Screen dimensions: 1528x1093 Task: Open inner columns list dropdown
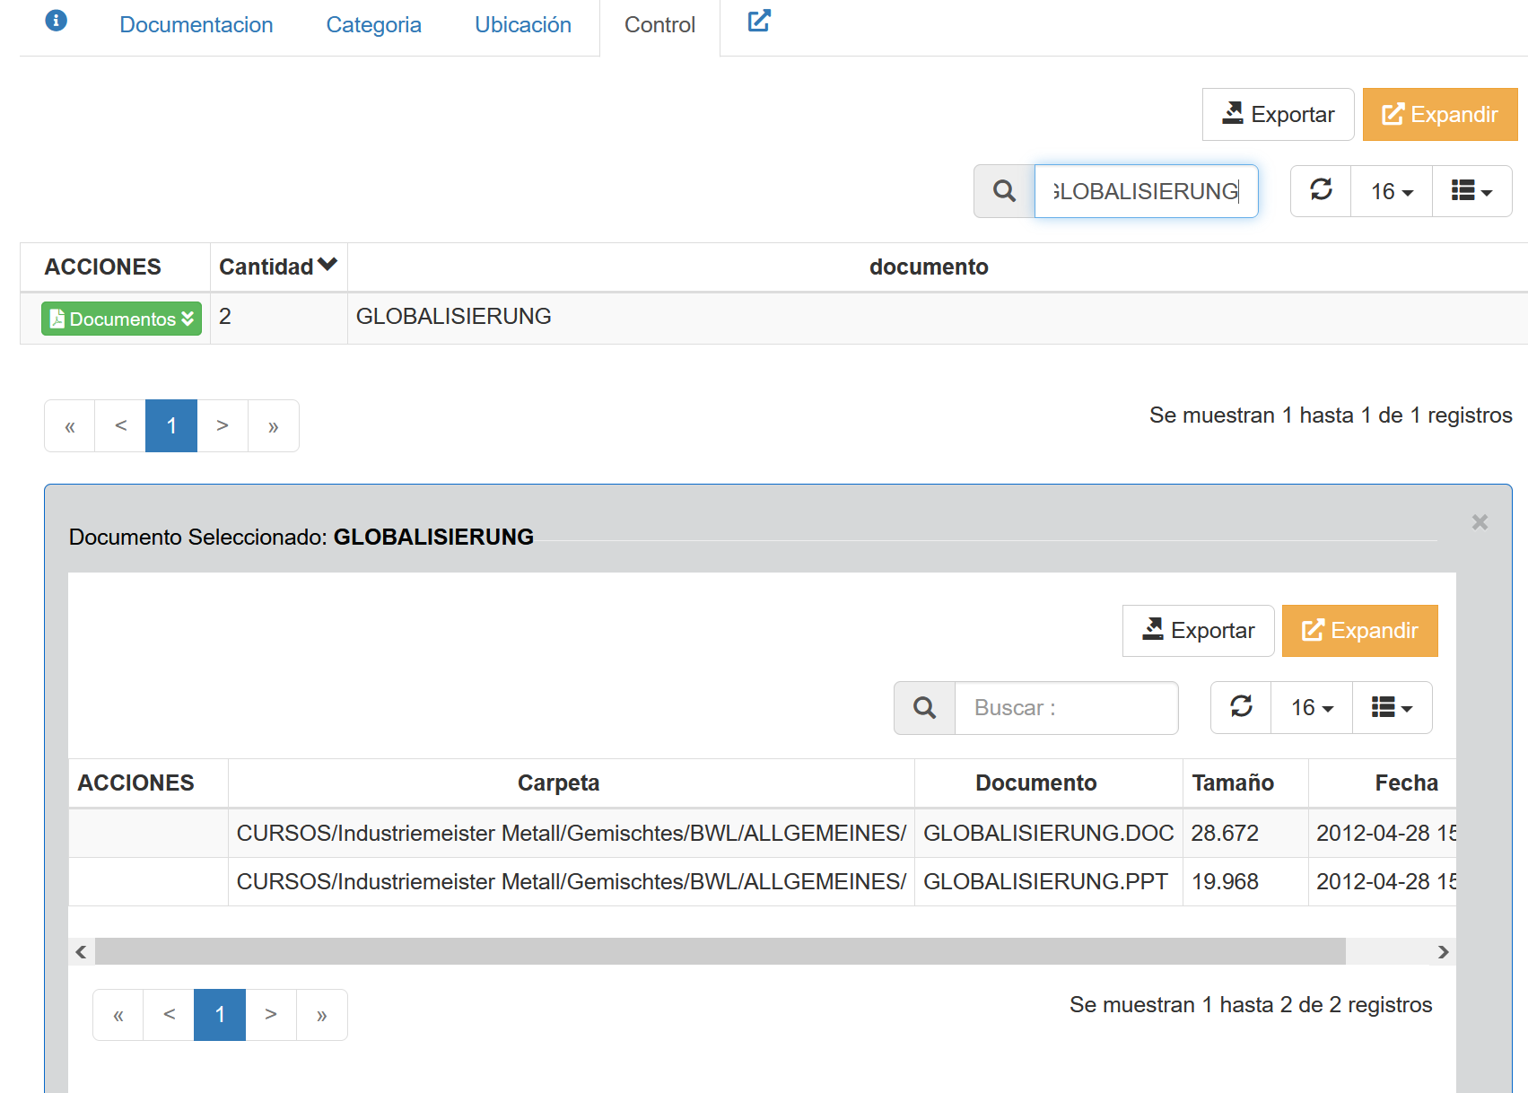click(1392, 708)
